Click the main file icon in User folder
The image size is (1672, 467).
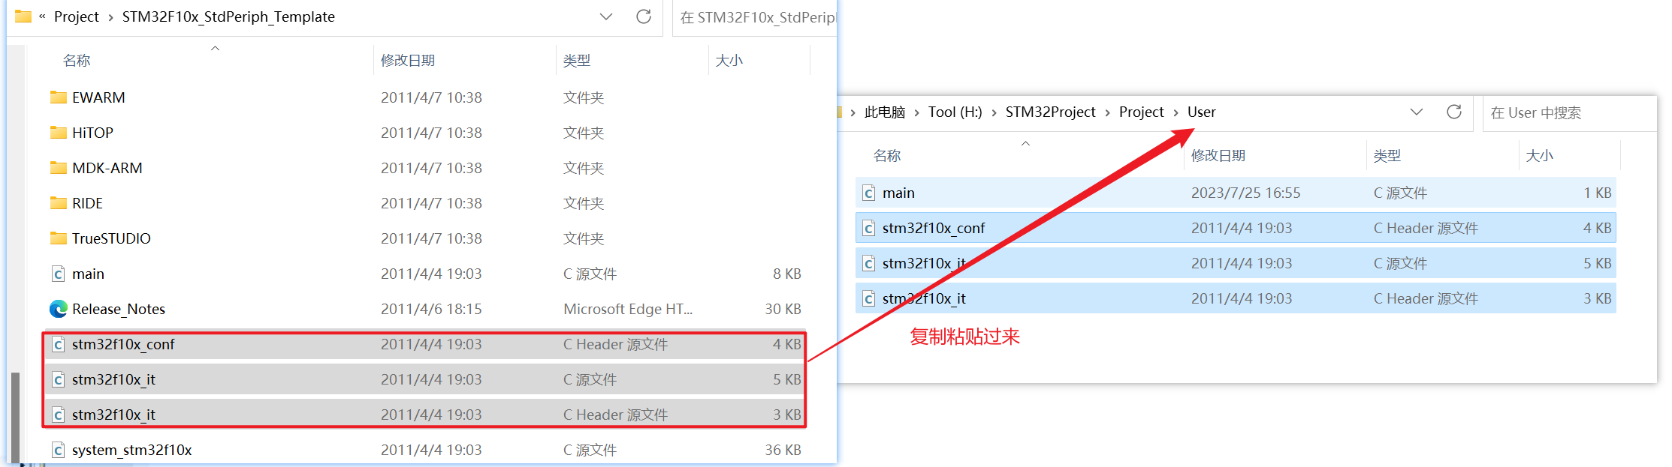868,193
